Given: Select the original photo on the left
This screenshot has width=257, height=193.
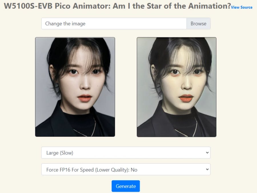Looking at the screenshot, I should (75, 87).
